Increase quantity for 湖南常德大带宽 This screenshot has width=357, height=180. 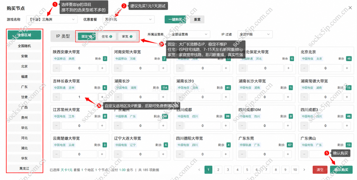[x=347, y=97]
